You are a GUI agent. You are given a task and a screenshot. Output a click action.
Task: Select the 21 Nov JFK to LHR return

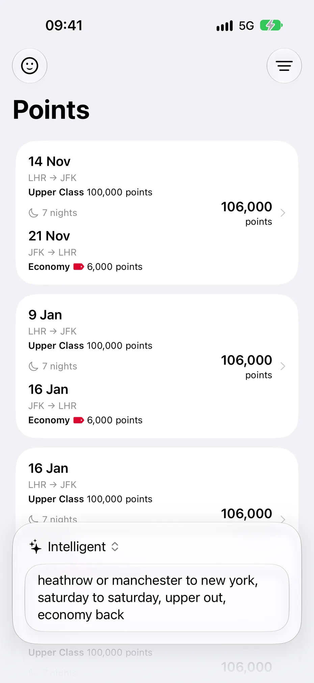(x=85, y=251)
